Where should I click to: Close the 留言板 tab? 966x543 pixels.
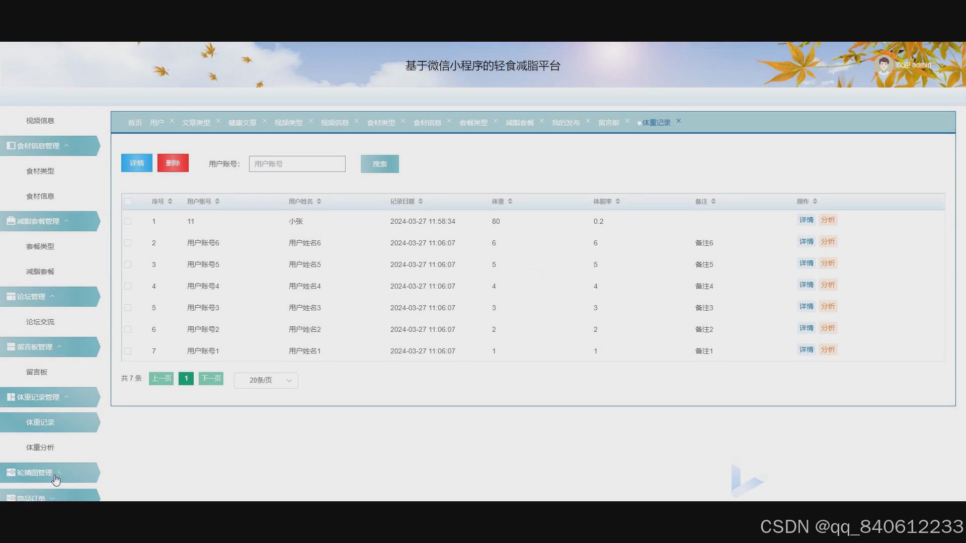click(x=627, y=121)
